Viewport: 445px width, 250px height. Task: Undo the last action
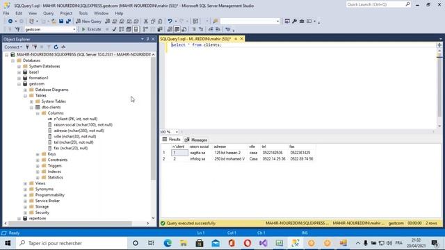170,22
